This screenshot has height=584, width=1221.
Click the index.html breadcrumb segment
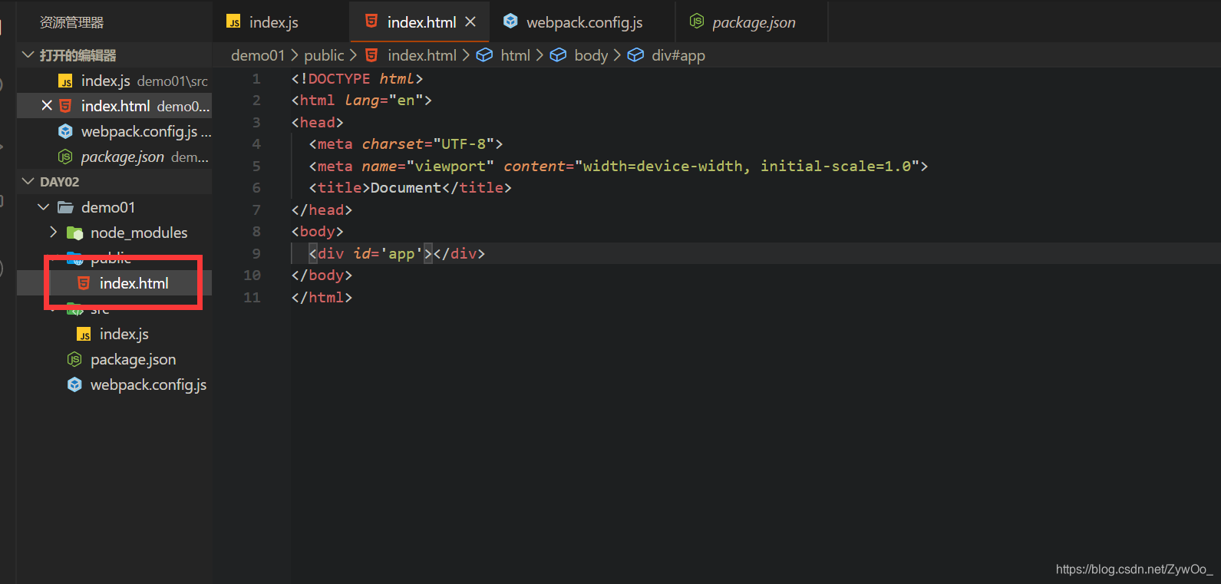pyautogui.click(x=422, y=55)
